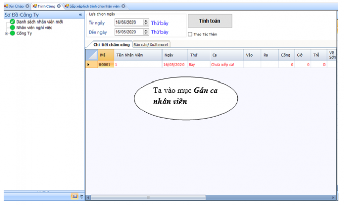The image size is (344, 205).
Task: Click the green circle icon beside Công Ty
Action: 12,34
